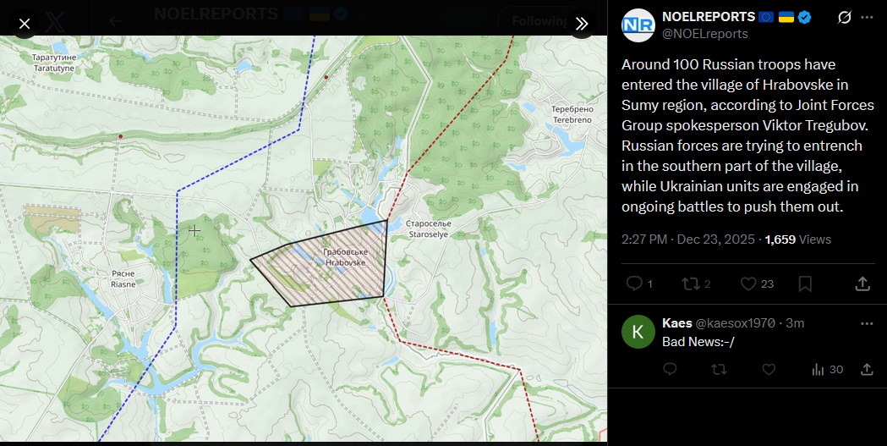Click the Grok explain-post icon
Screen dimensions: 887x446
(x=844, y=18)
